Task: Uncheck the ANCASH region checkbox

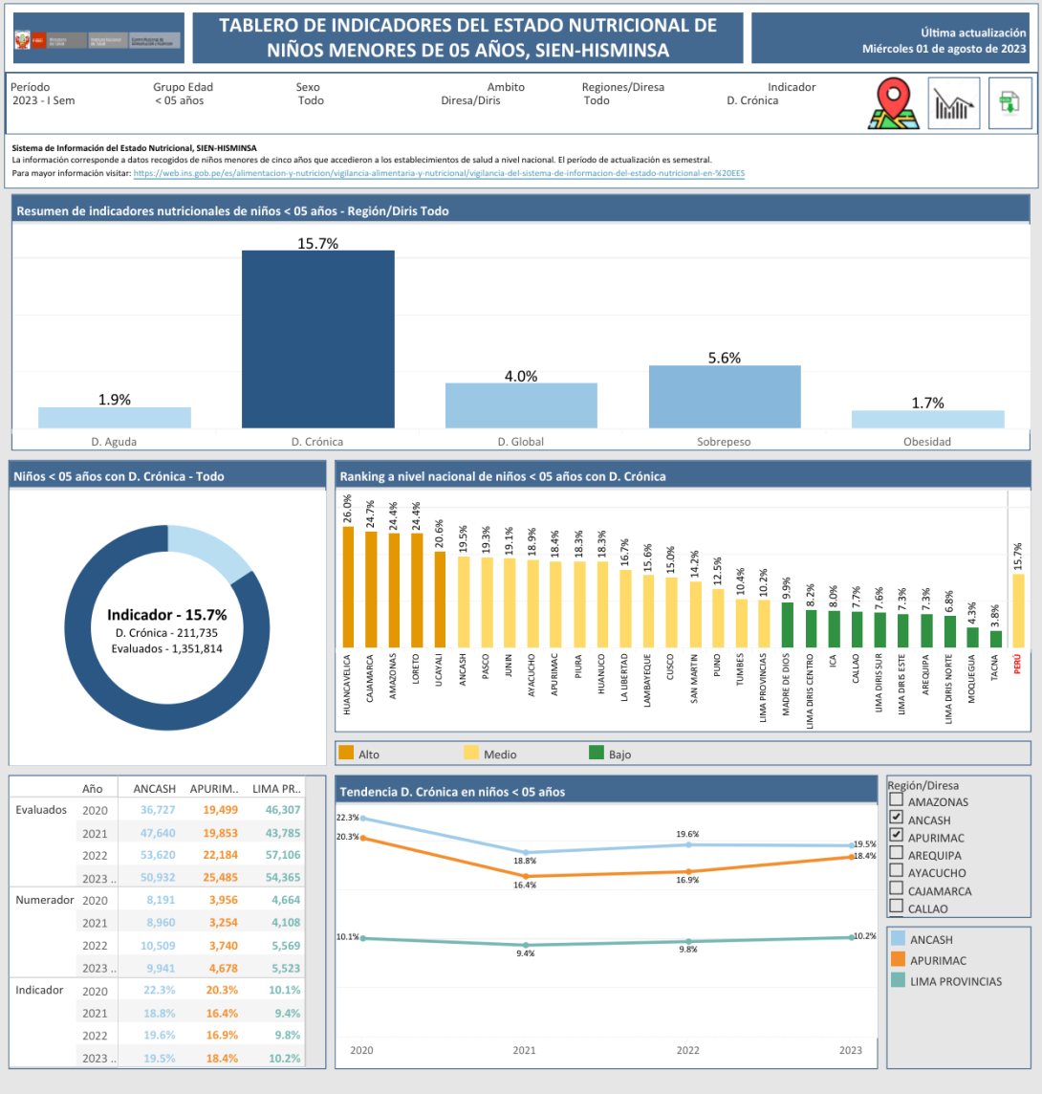Action: (896, 819)
